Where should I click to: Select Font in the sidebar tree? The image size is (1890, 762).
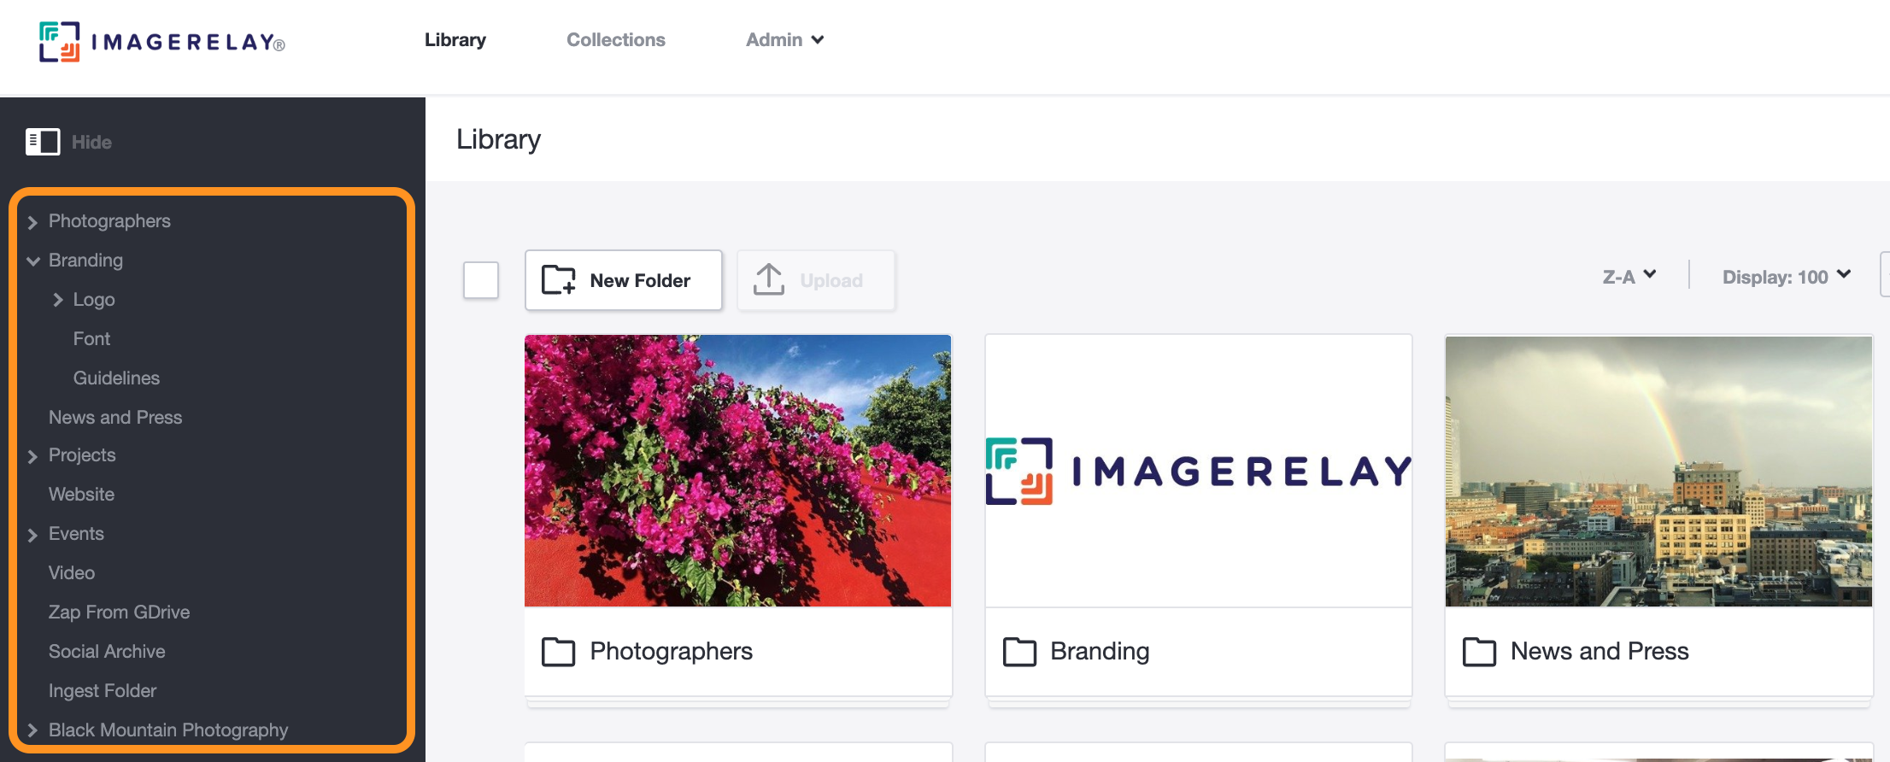[x=91, y=339]
